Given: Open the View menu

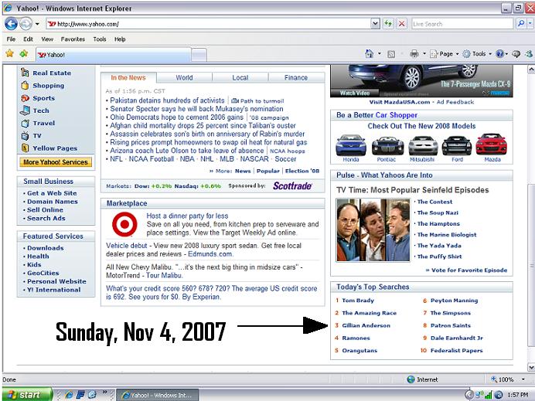Looking at the screenshot, I should 47,39.
